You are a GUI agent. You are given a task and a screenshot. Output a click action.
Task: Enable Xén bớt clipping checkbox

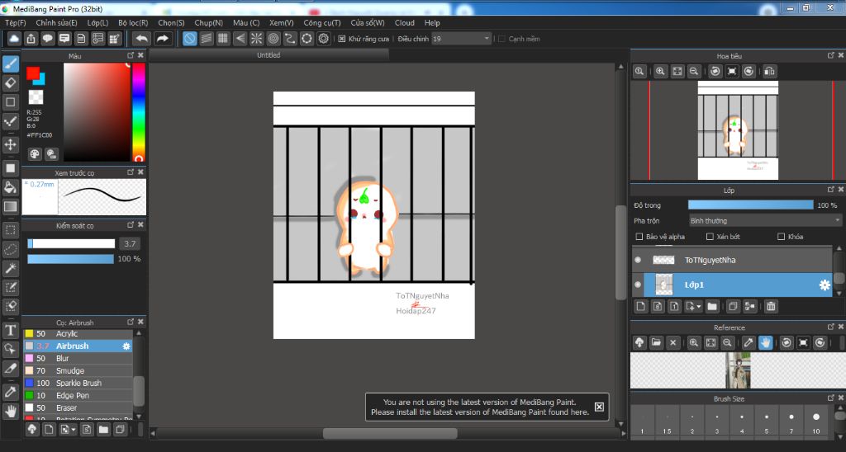710,237
